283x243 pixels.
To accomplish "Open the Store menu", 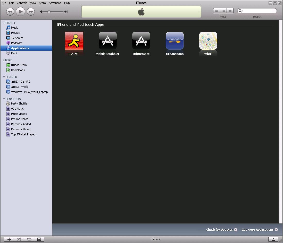I will click(x=42, y=3).
